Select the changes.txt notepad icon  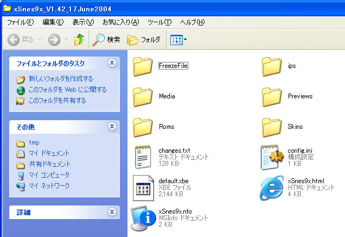[x=143, y=157]
